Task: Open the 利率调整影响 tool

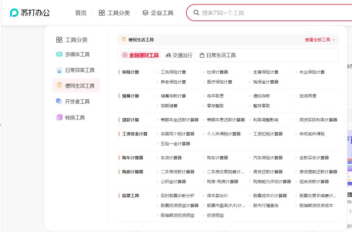Action: point(266,120)
